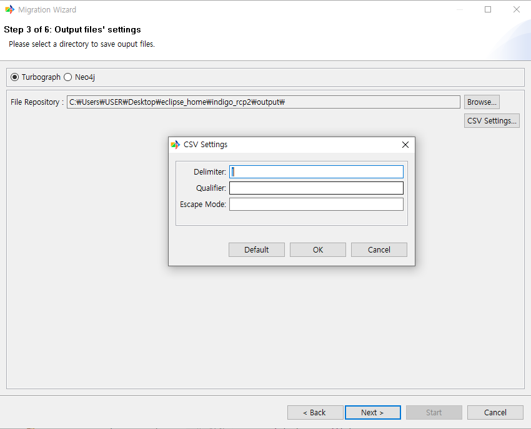Click the Back button

pyautogui.click(x=315, y=412)
